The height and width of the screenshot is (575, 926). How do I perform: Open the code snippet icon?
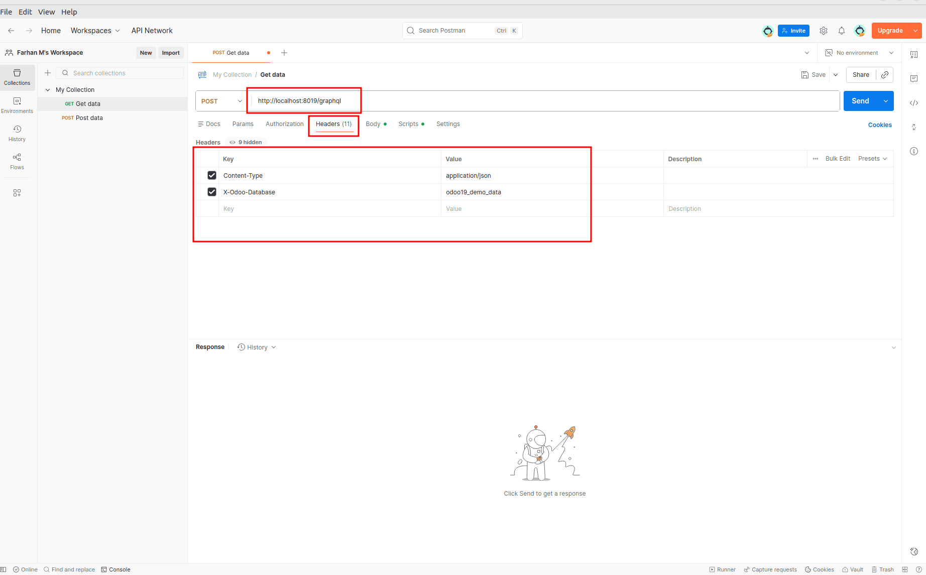pyautogui.click(x=914, y=103)
